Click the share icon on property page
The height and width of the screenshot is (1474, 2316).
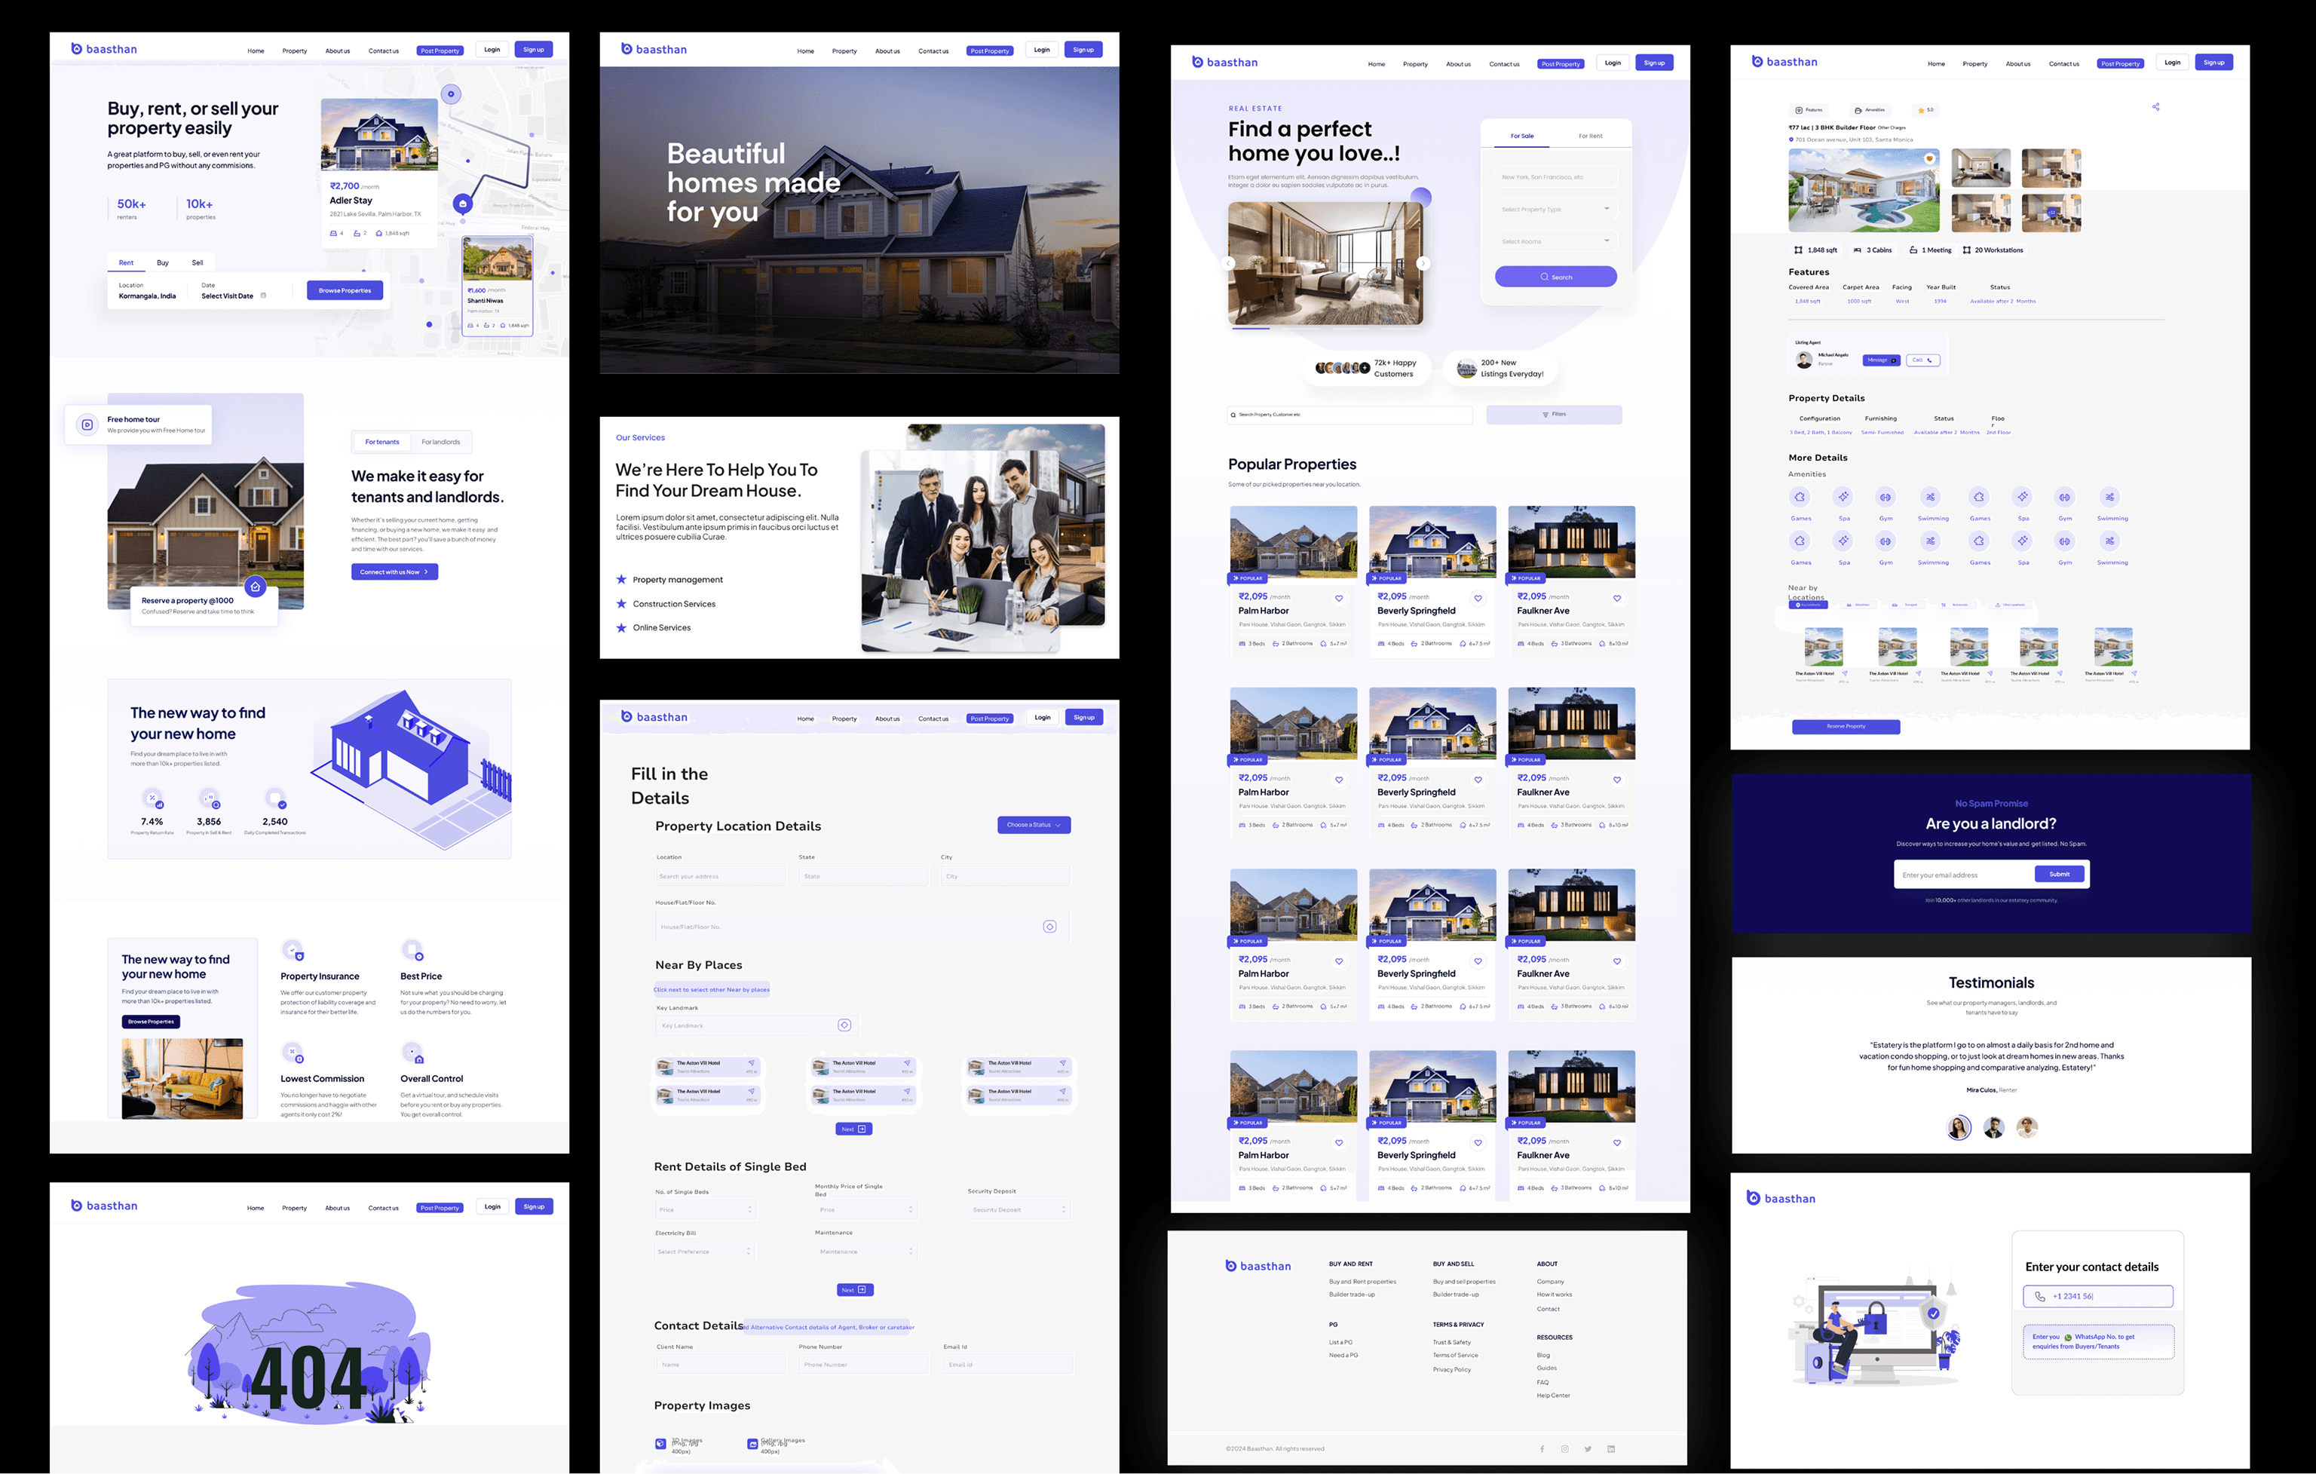[x=2155, y=107]
